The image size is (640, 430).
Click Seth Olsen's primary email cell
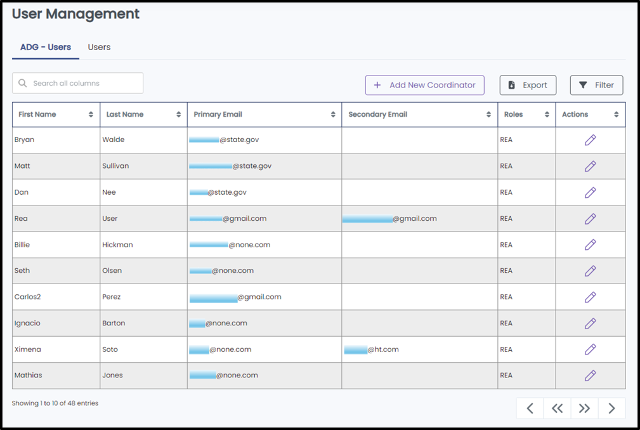[x=264, y=271]
